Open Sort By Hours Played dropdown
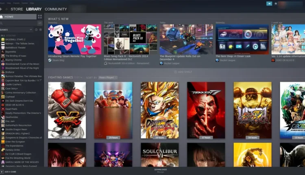 108,77
